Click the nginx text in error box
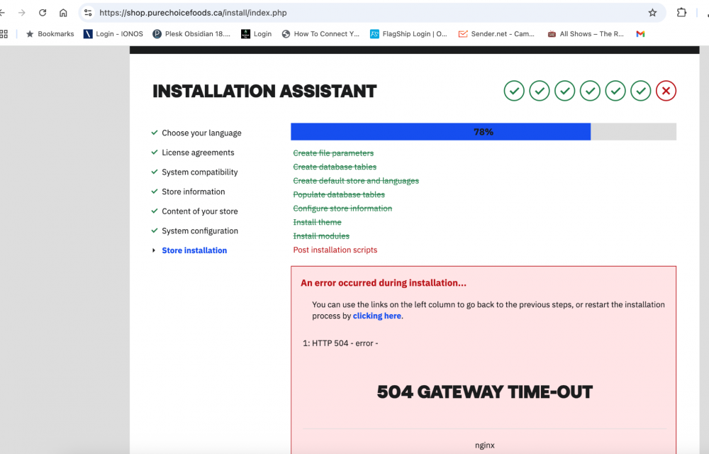 pyautogui.click(x=485, y=445)
